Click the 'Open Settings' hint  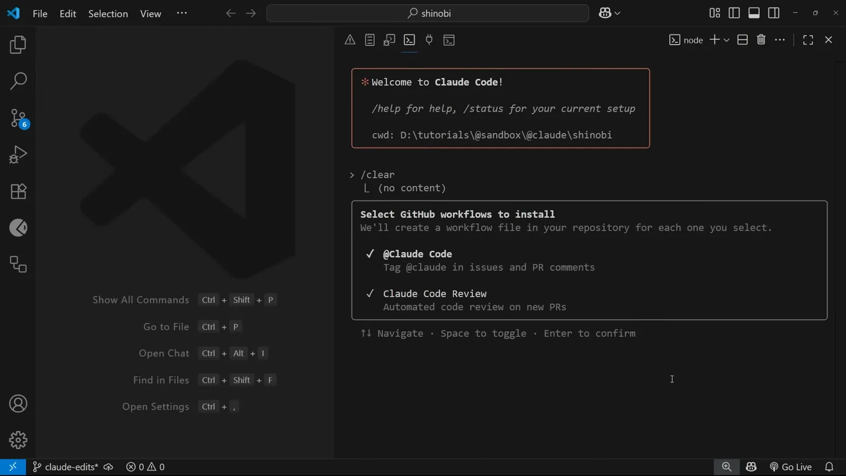click(x=155, y=407)
